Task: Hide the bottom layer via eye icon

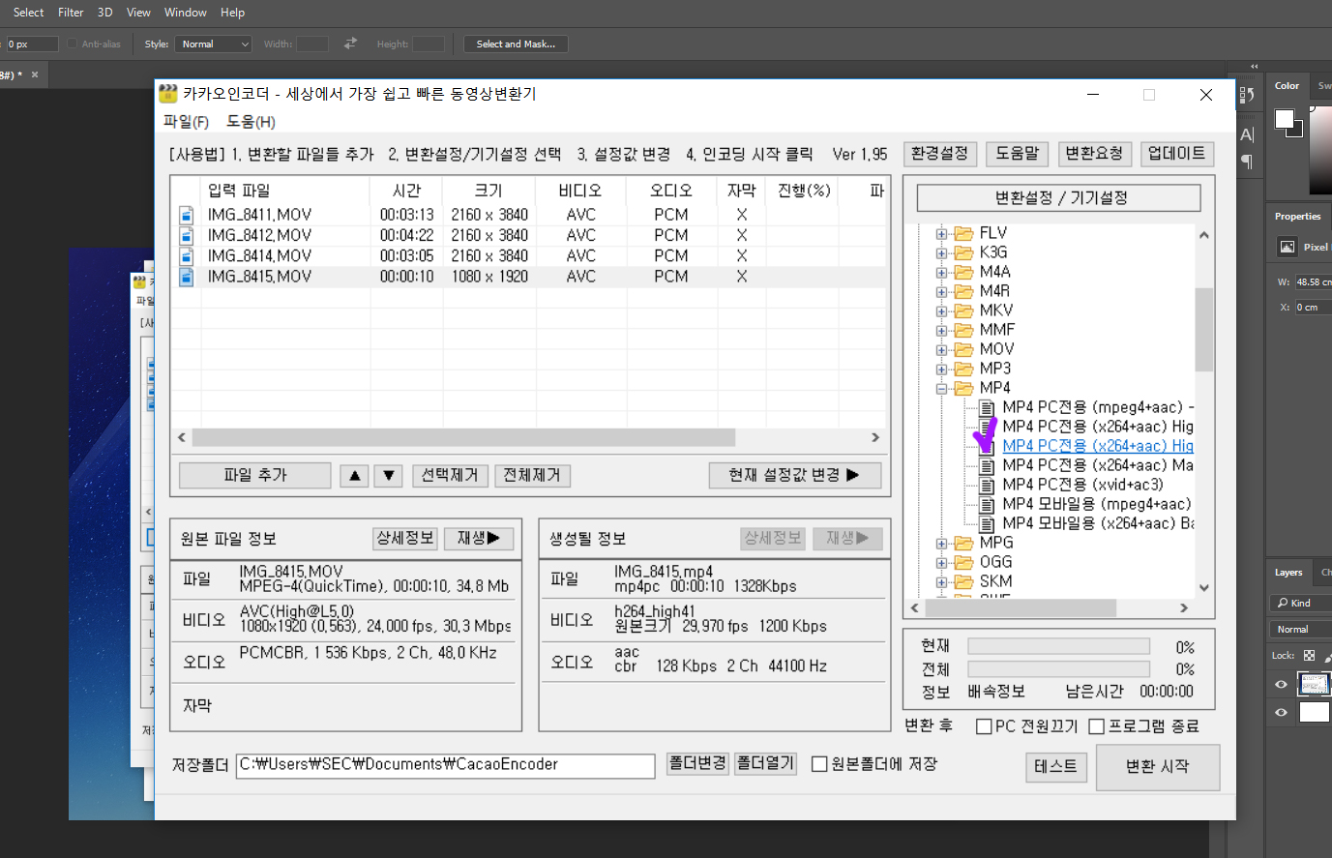Action: (1281, 712)
